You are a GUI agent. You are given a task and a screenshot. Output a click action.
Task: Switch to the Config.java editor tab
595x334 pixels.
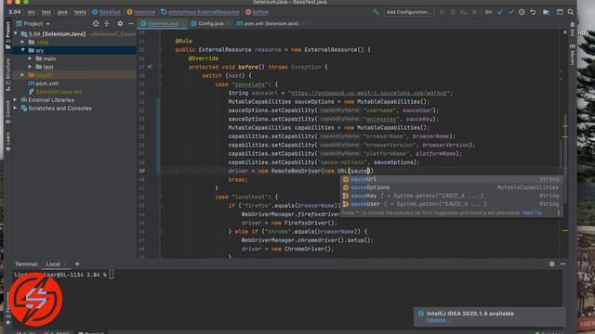211,23
